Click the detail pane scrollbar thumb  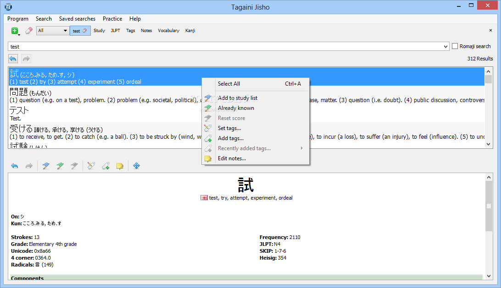[x=489, y=206]
